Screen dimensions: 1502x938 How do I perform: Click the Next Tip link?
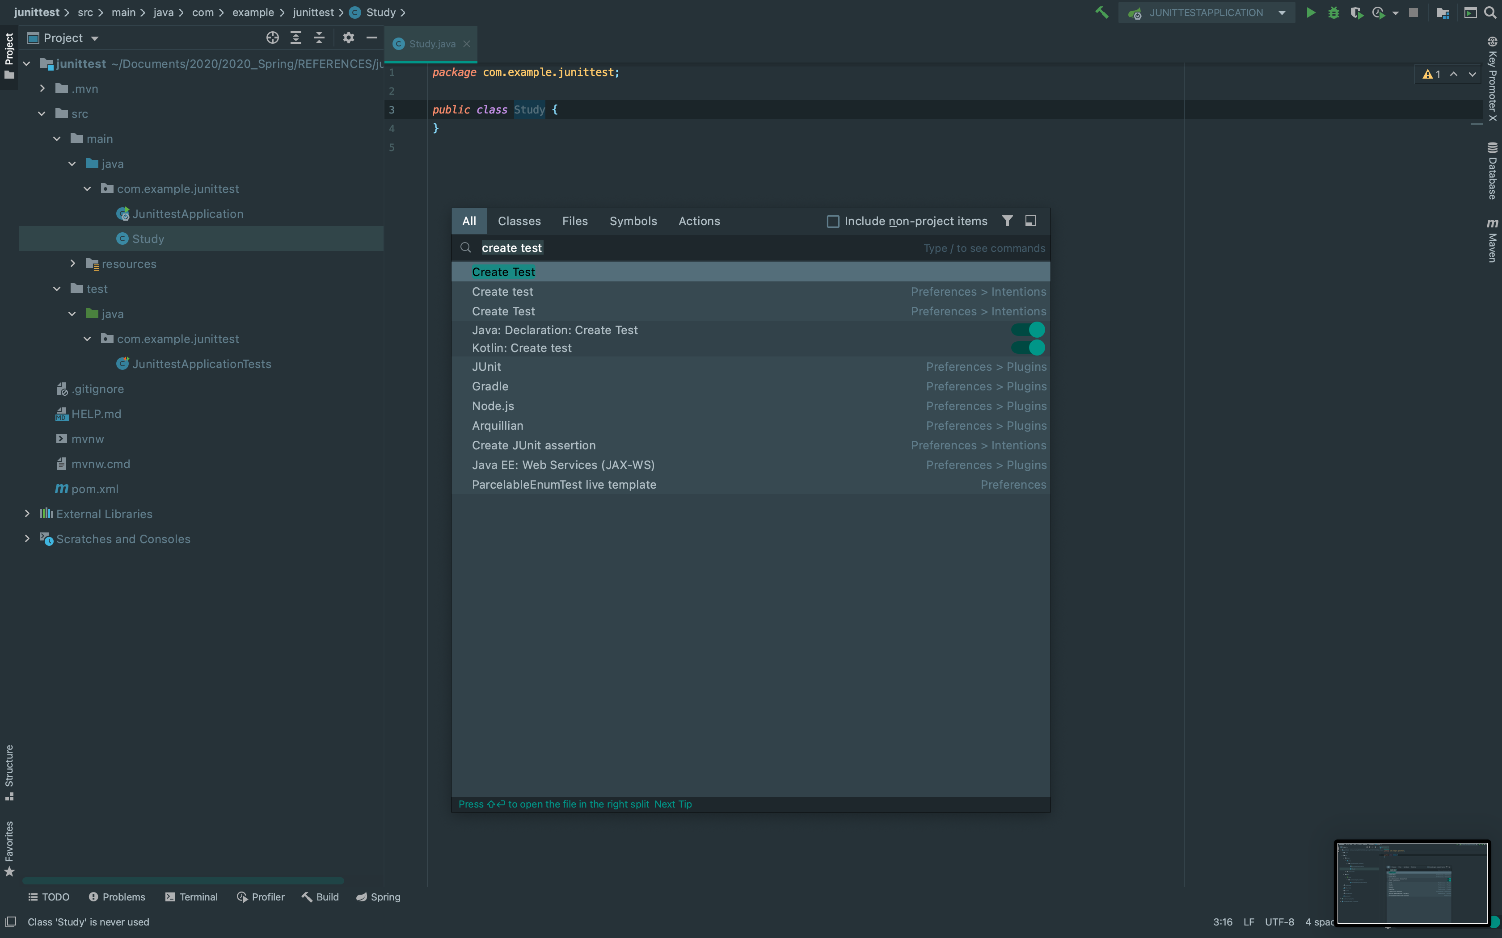click(x=673, y=804)
